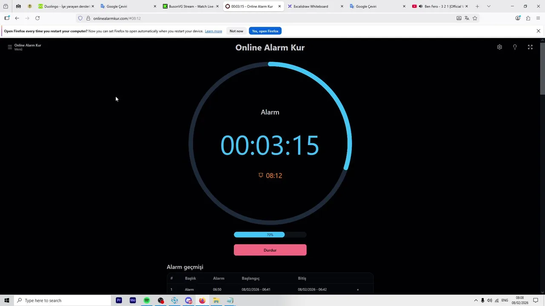
Task: Open the Windows notification center
Action: click(x=536, y=300)
